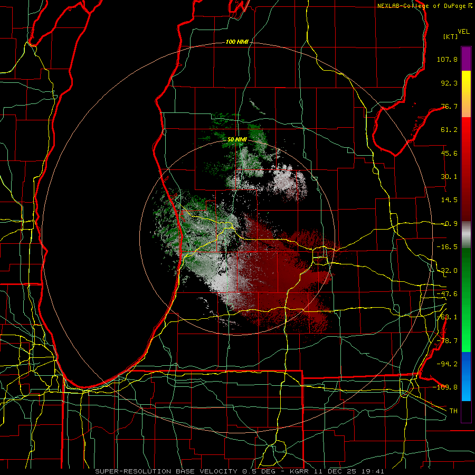Screen dimensions: 475x475
Task: Click the -0.9 legend value
Action: pyautogui.click(x=449, y=224)
